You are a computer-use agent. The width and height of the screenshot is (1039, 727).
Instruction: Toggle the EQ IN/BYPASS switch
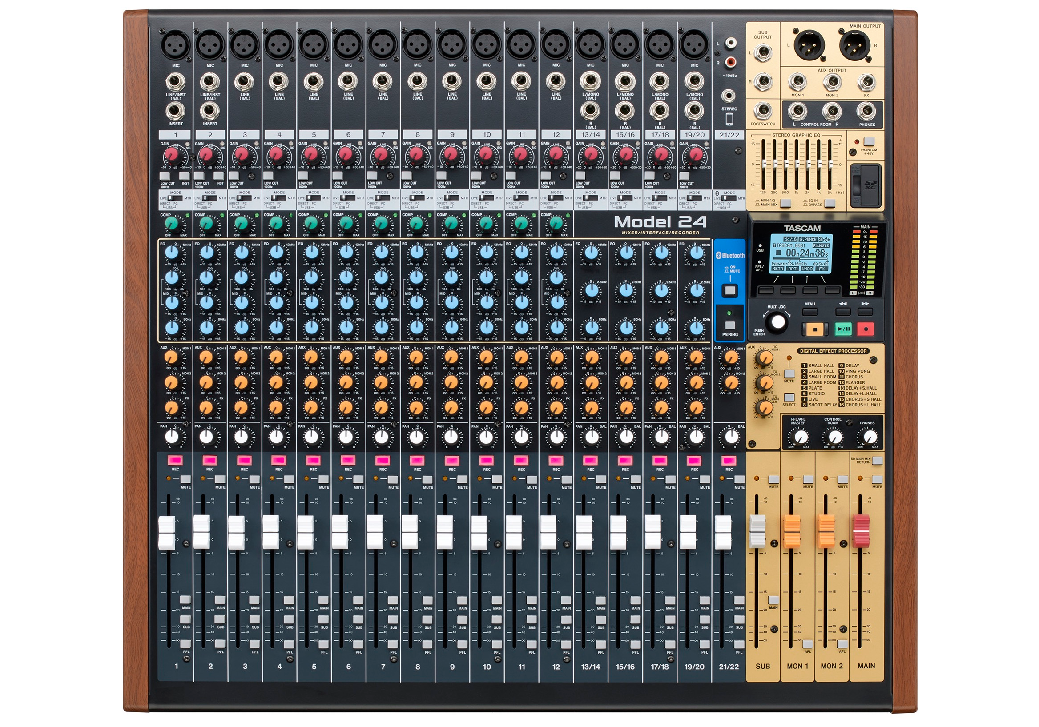pos(830,203)
